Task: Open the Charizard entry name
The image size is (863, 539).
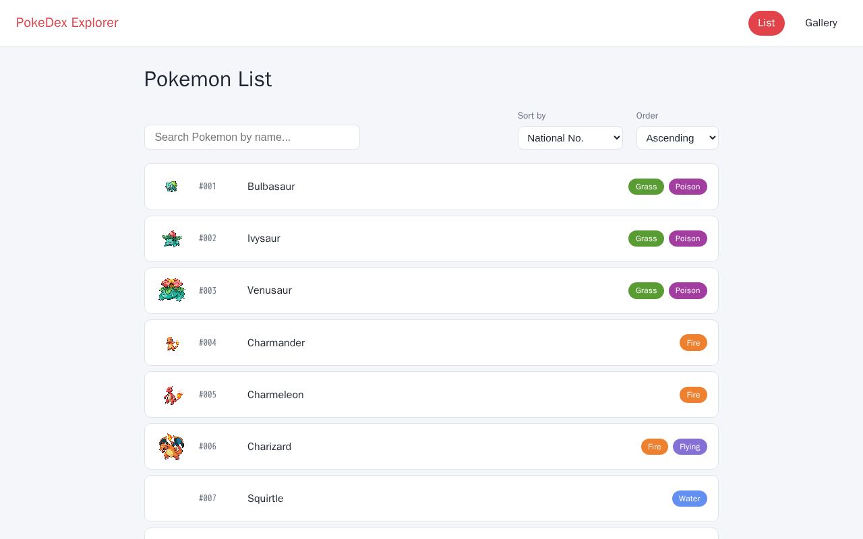Action: [270, 447]
